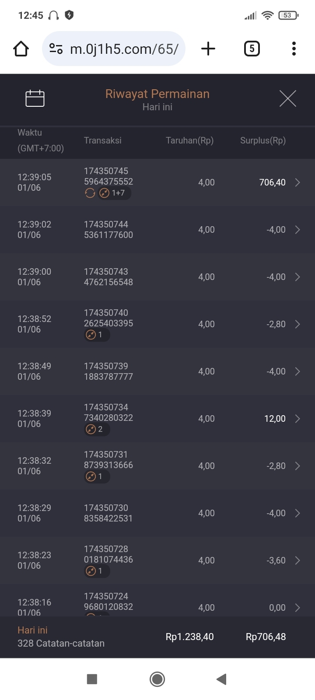Image resolution: width=315 pixels, height=700 pixels.
Task: Tap the browser home icon
Action: 21,49
